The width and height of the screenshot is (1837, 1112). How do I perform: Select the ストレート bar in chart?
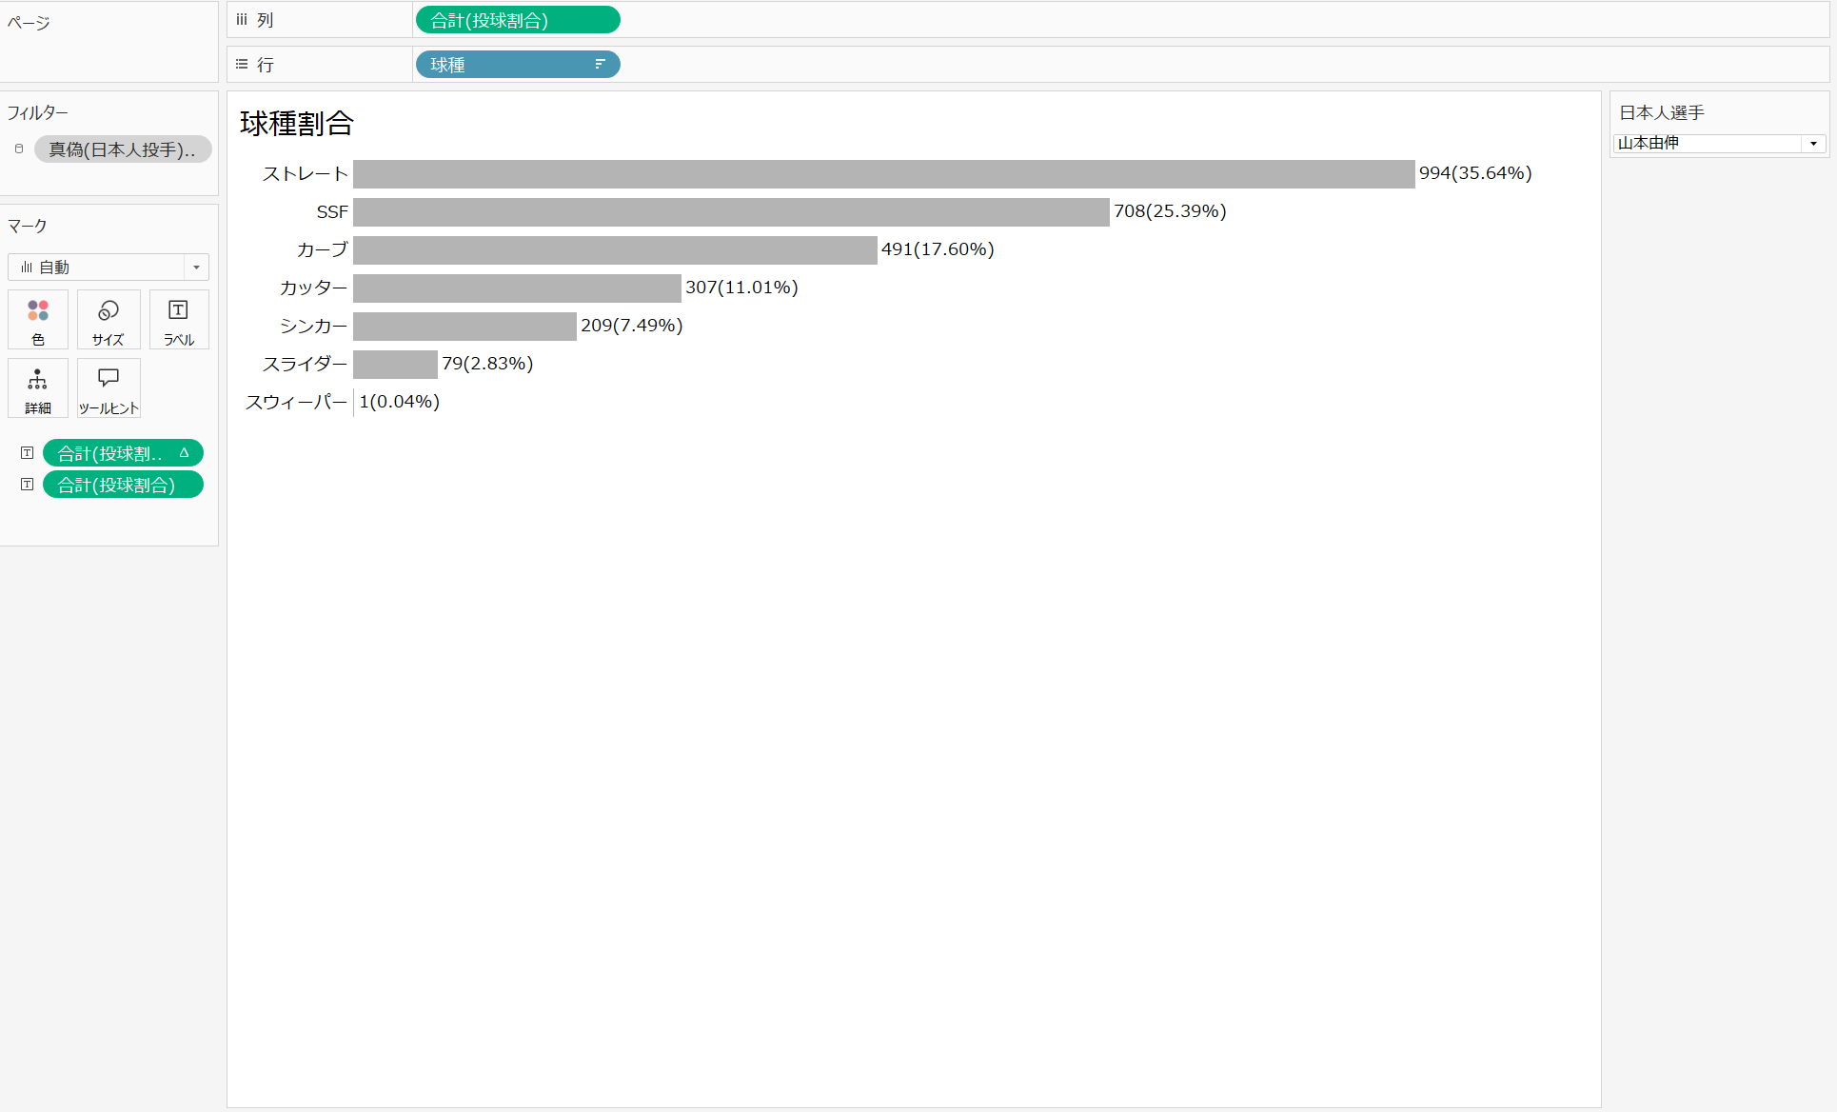[x=883, y=174]
